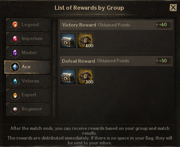Viewport: 180px width, 147px height.
Task: Inspect the Defeat Reward treasure chest
Action: click(x=68, y=77)
